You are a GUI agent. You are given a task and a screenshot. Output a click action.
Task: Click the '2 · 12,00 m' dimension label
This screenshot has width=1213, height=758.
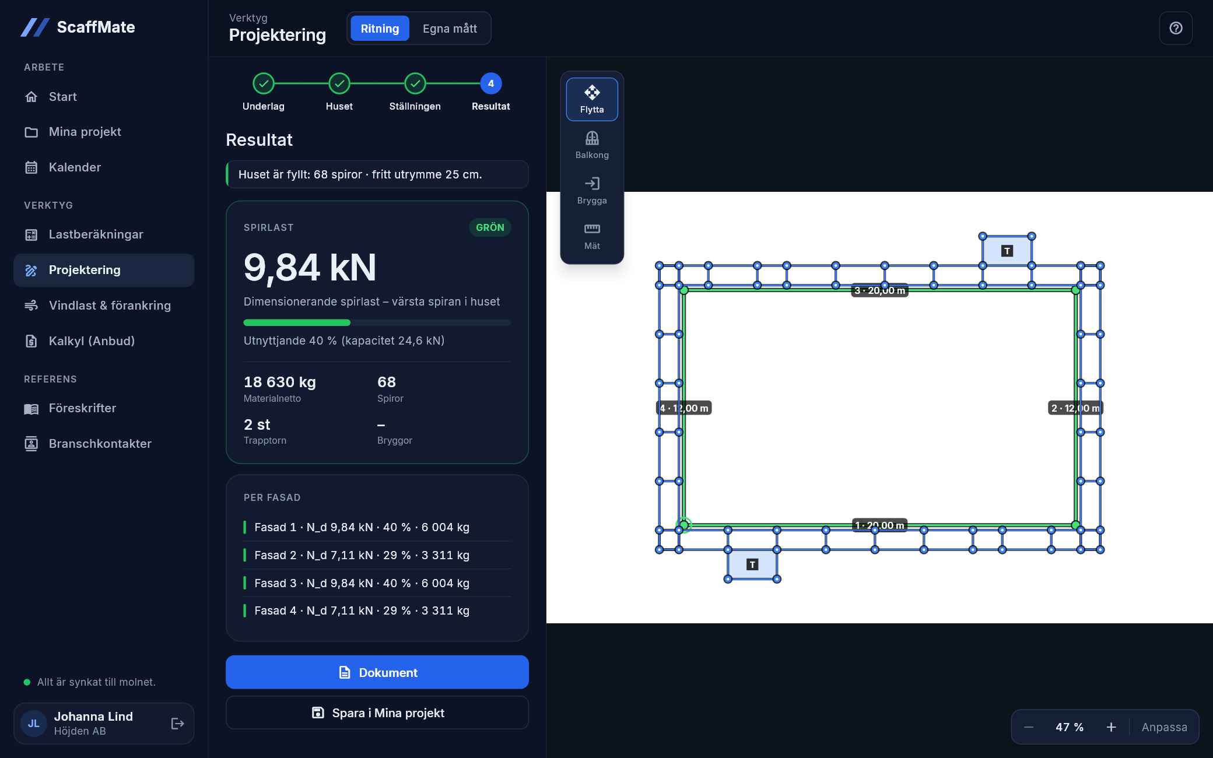click(x=1075, y=408)
